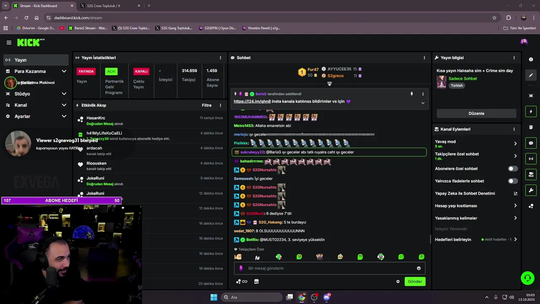Open S2GEPIN bookmark in bookmarks bar

(x=216, y=28)
